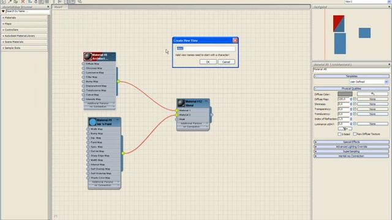Click the Filter Map input socket
Screen dimensions: 392x220
point(83,77)
